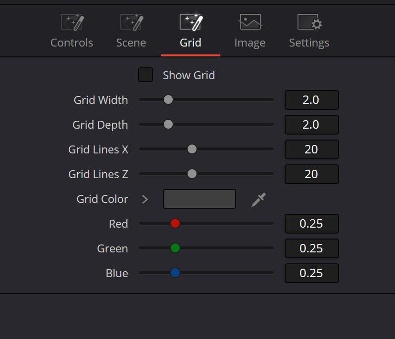Switch to the Scene tab
Image resolution: width=395 pixels, height=339 pixels.
(131, 31)
